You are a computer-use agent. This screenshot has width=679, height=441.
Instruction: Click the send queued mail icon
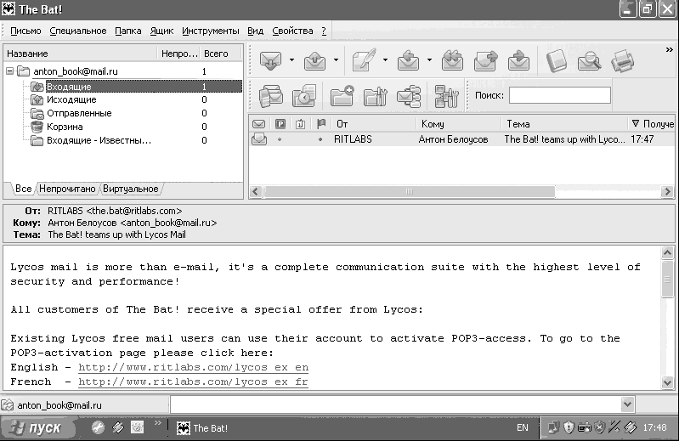coord(314,60)
